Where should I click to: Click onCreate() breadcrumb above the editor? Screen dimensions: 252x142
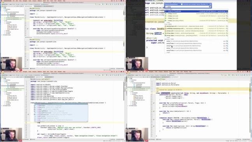(46, 79)
